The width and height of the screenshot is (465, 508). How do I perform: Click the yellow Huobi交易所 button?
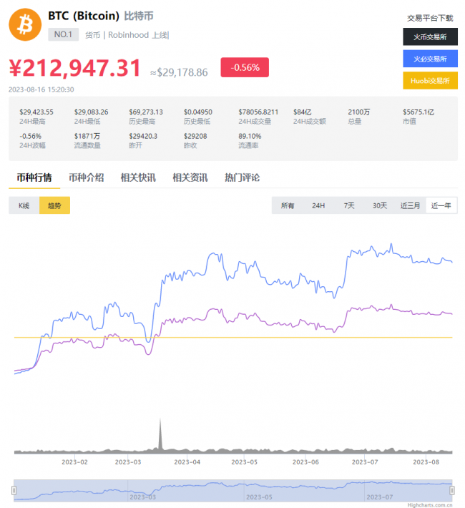(430, 81)
